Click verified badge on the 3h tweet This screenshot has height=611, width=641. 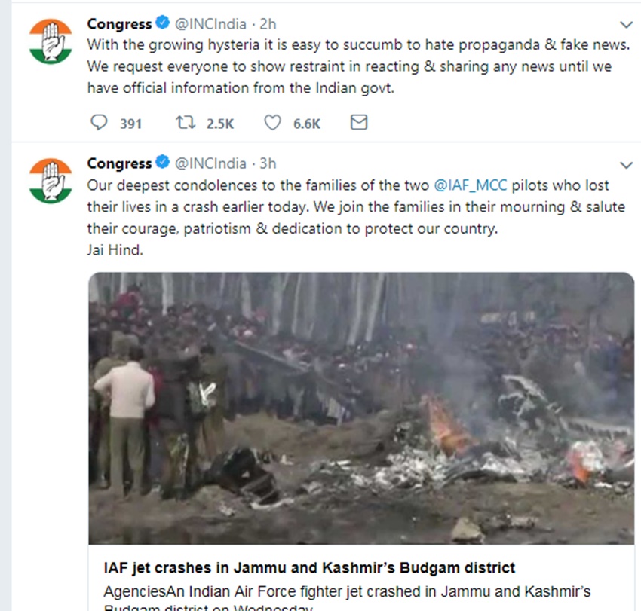[163, 163]
